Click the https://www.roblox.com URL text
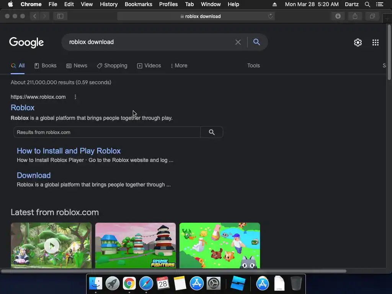The height and width of the screenshot is (294, 392). point(38,97)
